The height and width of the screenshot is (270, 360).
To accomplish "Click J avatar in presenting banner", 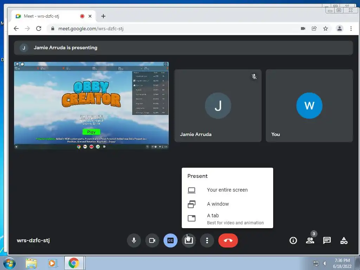I will coord(24,48).
